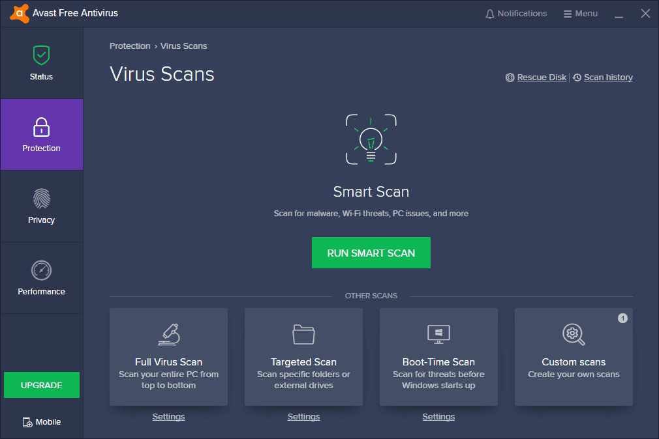Open Scan history

click(x=607, y=77)
